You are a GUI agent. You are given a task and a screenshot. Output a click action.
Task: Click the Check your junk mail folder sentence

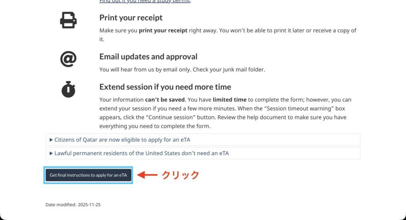[227, 70]
